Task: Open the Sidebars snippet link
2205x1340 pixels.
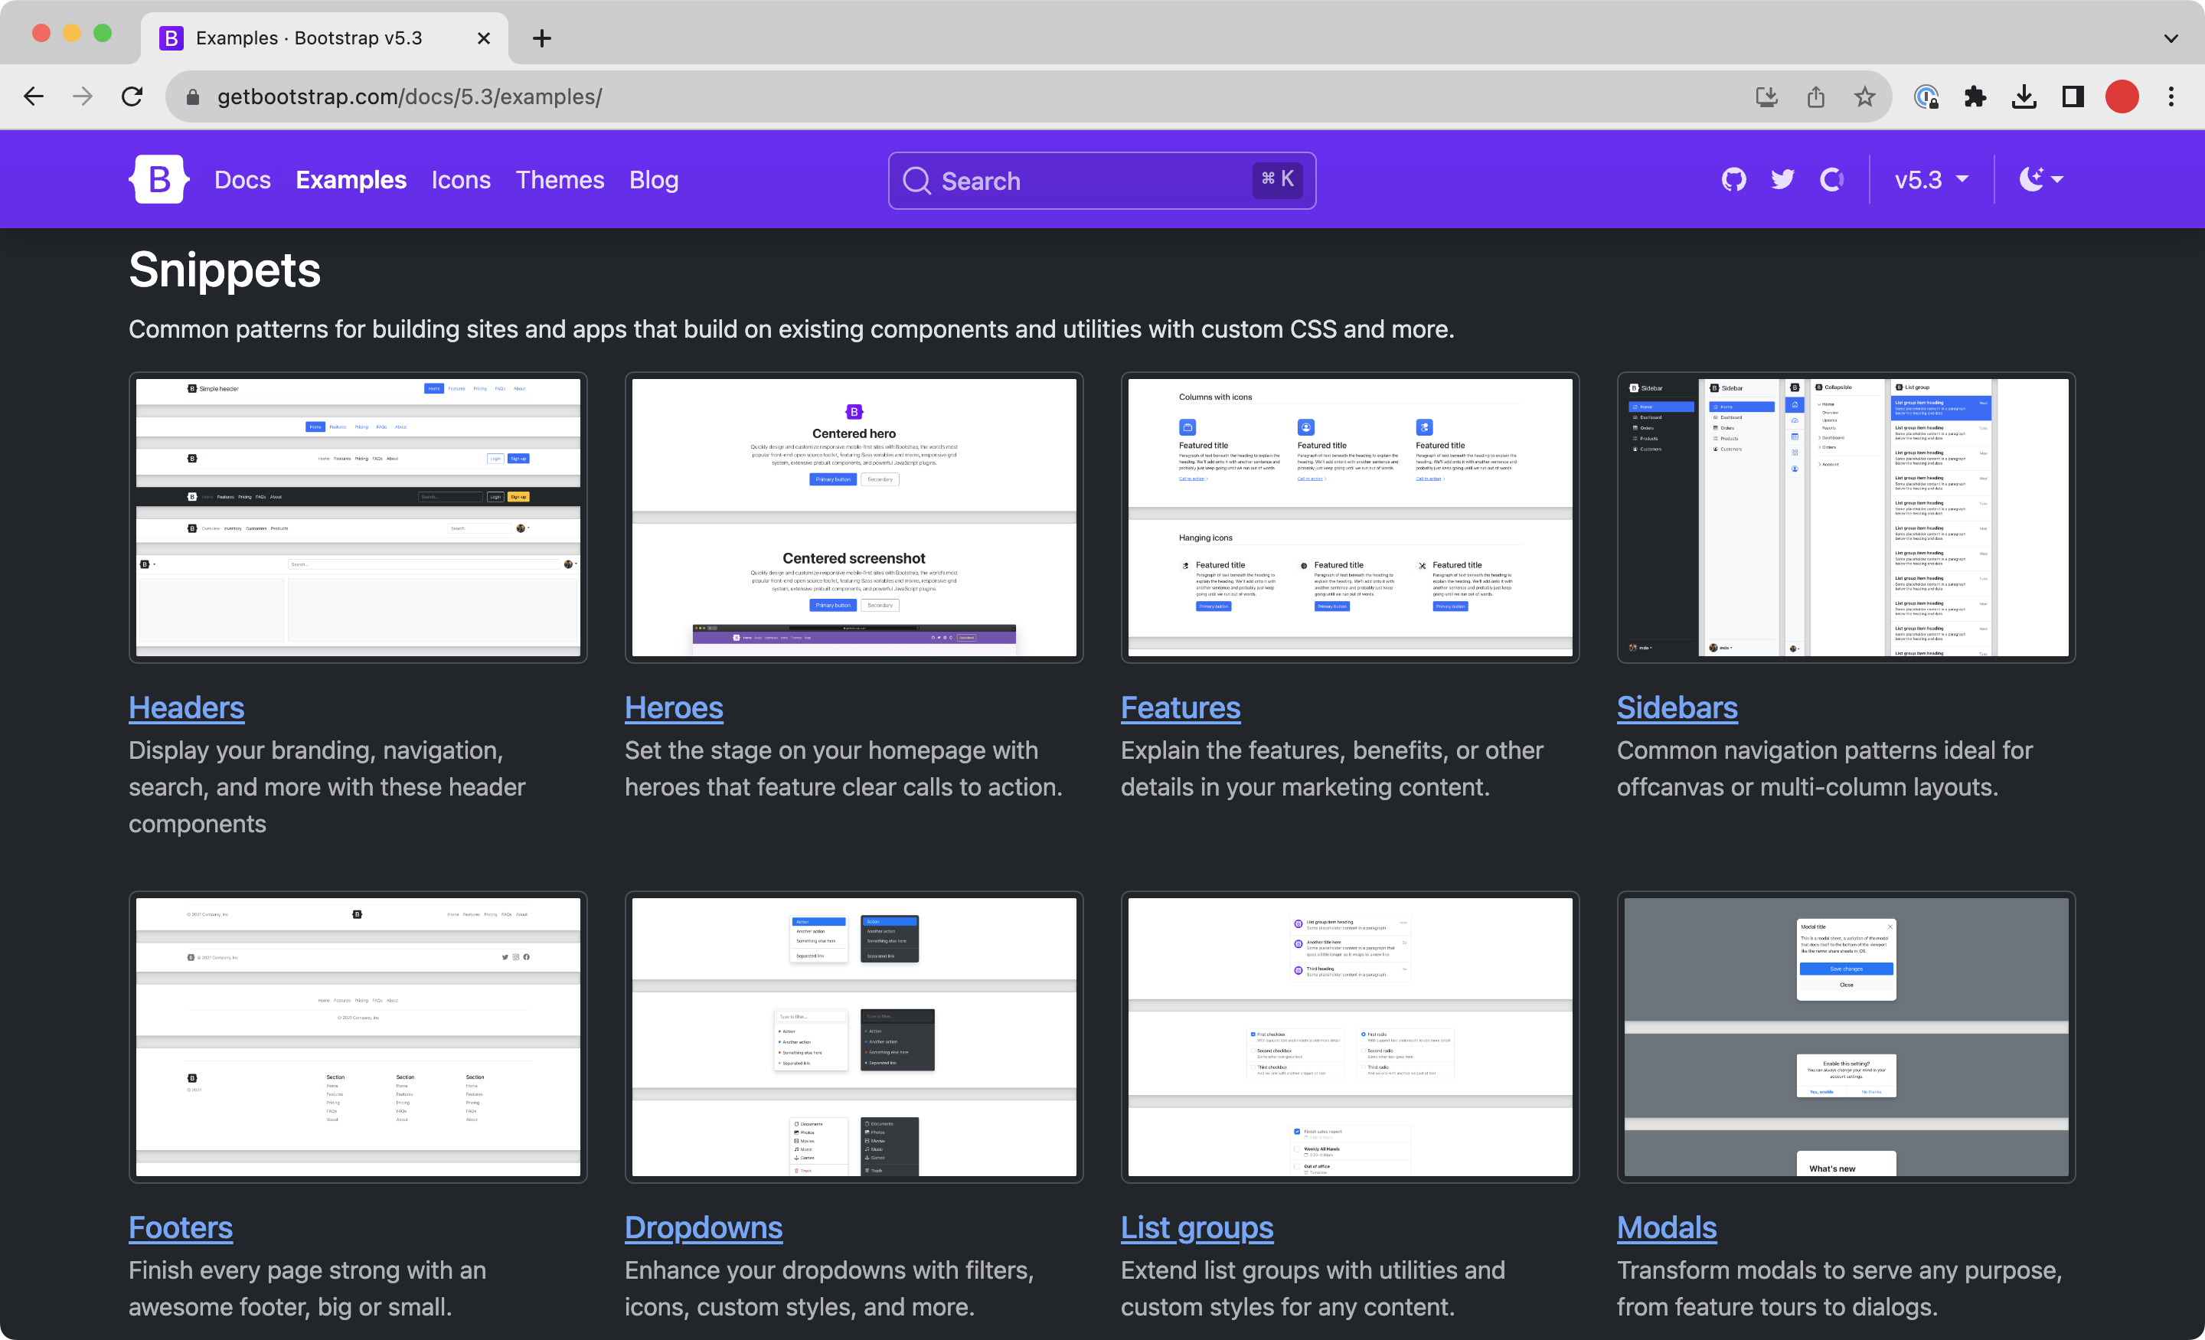Action: [x=1676, y=708]
